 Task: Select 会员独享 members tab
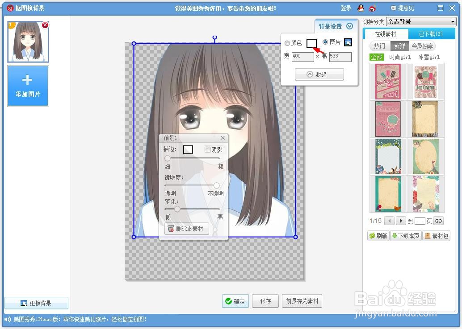coord(422,46)
